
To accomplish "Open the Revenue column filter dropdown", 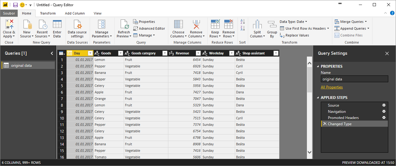I will point(198,53).
